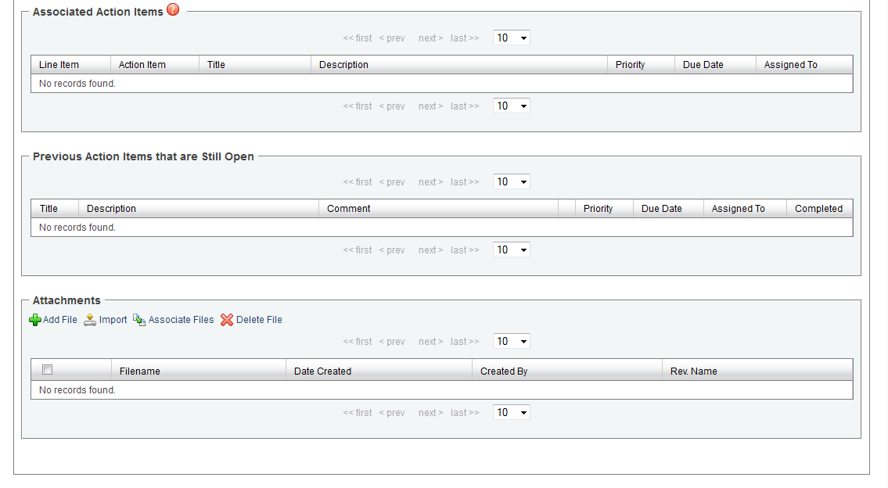This screenshot has width=888, height=488.
Task: Click 'No records found.' in Associated Action Items table
Action: pos(77,83)
